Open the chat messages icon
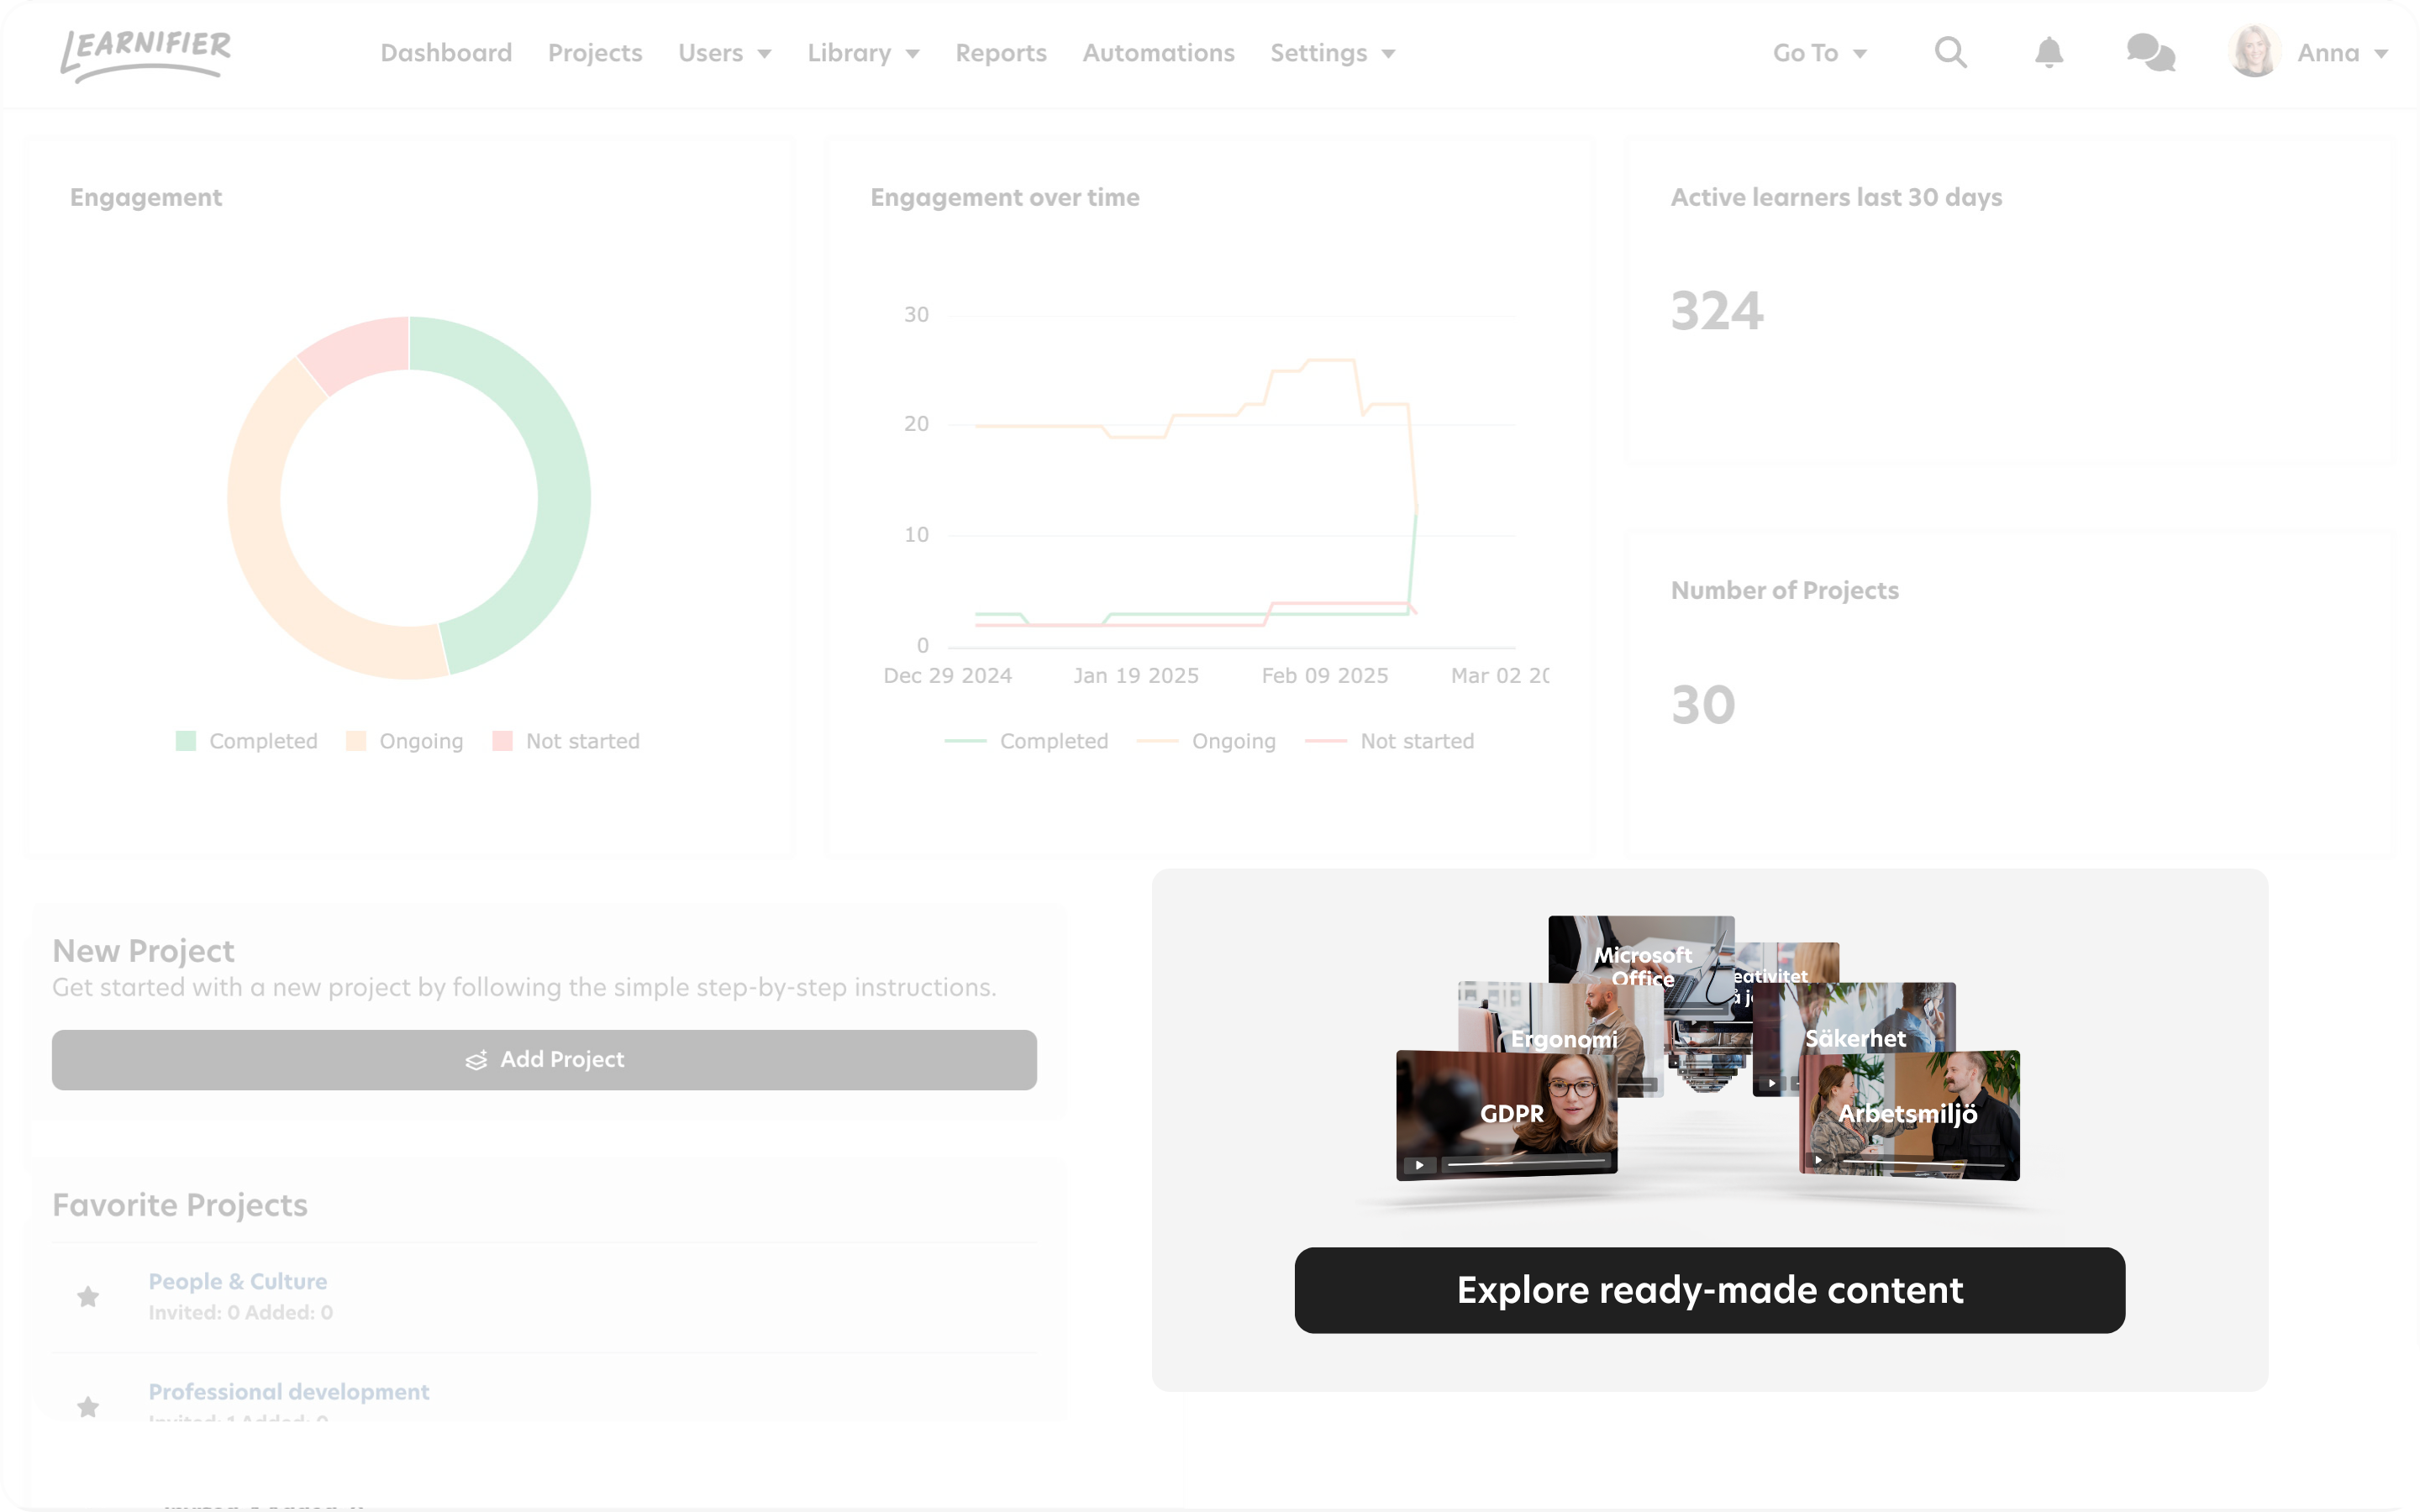The height and width of the screenshot is (1512, 2420). (x=2151, y=53)
